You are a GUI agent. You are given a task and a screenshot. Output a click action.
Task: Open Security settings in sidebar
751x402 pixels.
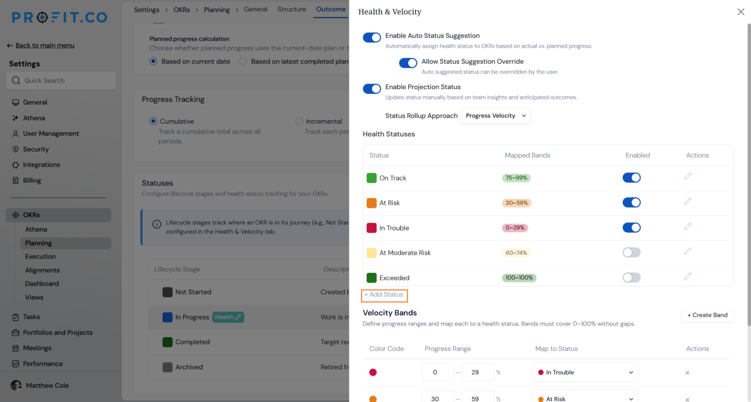tap(36, 149)
